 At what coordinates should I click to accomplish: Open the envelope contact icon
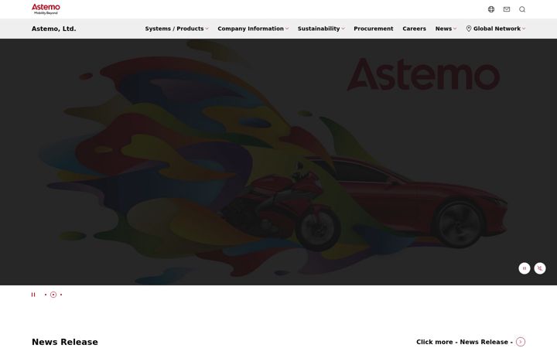point(507,9)
